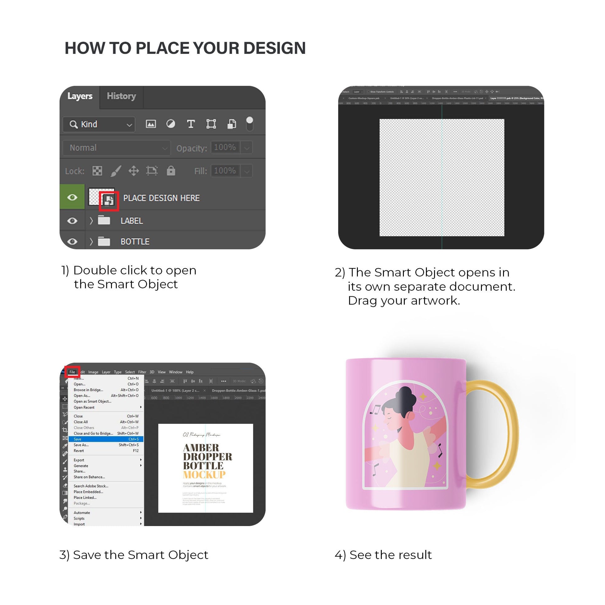605x605 pixels.
Task: Select Save from the File dropdown menu
Action: (108, 439)
